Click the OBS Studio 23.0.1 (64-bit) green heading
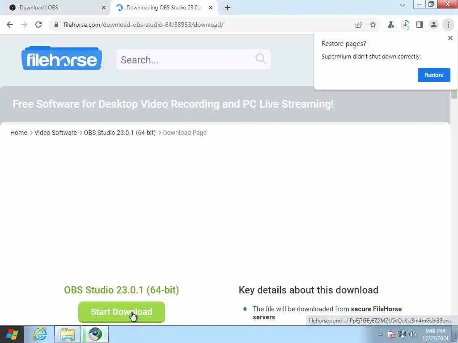 pyautogui.click(x=122, y=290)
